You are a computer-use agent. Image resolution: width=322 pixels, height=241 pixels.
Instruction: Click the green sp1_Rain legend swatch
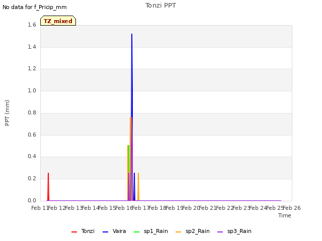point(136,232)
